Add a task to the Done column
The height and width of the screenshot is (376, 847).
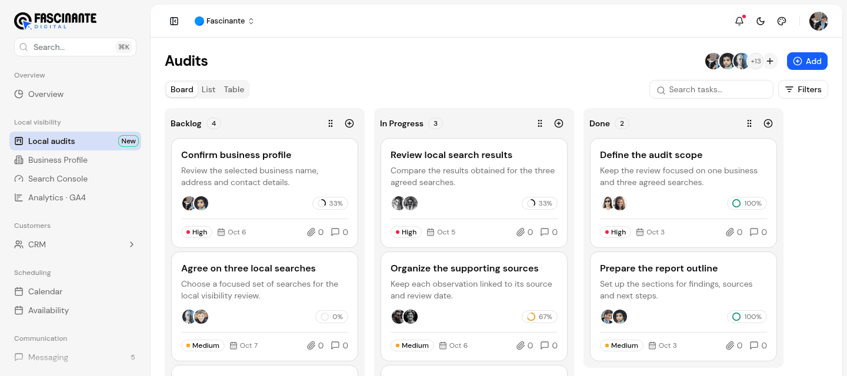pyautogui.click(x=768, y=123)
